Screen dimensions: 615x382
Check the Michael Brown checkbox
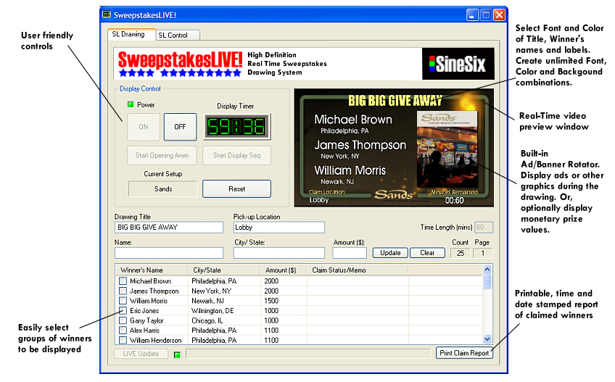pos(123,281)
